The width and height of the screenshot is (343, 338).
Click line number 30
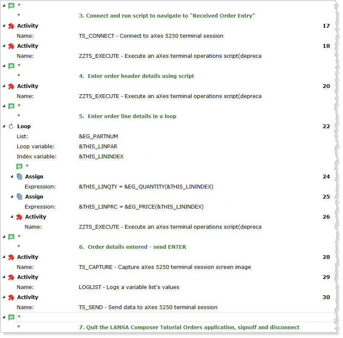pyautogui.click(x=326, y=297)
